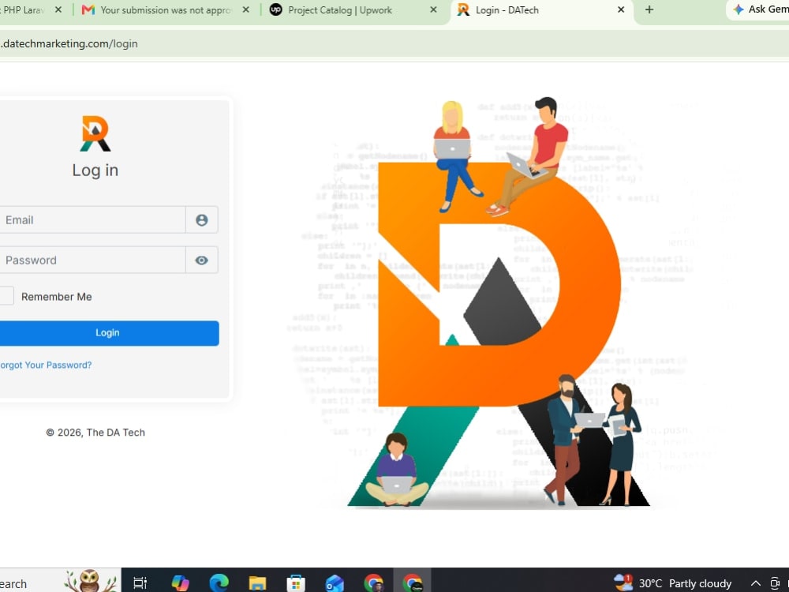This screenshot has height=592, width=789.
Task: Close the Gmail submission tab
Action: pos(245,9)
